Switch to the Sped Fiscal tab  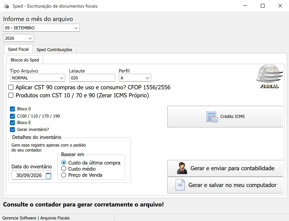pyautogui.click(x=18, y=49)
